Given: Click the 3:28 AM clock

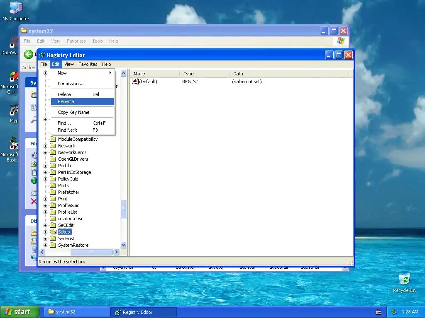Looking at the screenshot, I should [410, 312].
